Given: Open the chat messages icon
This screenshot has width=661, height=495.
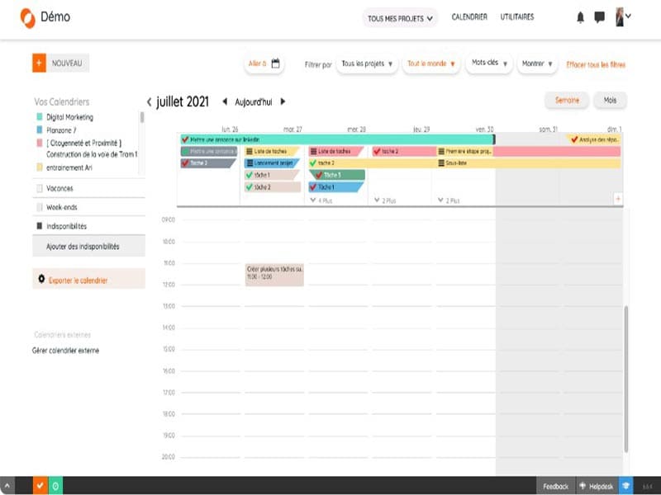Looking at the screenshot, I should click(x=599, y=17).
